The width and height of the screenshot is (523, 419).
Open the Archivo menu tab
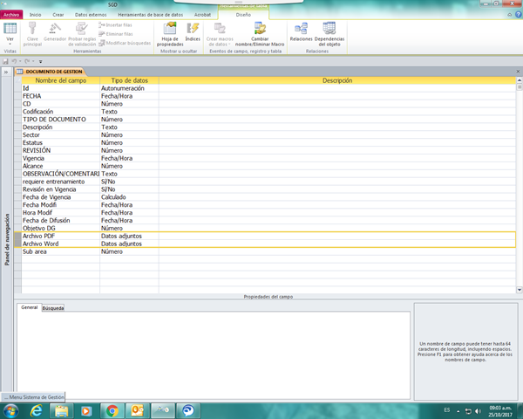click(10, 15)
